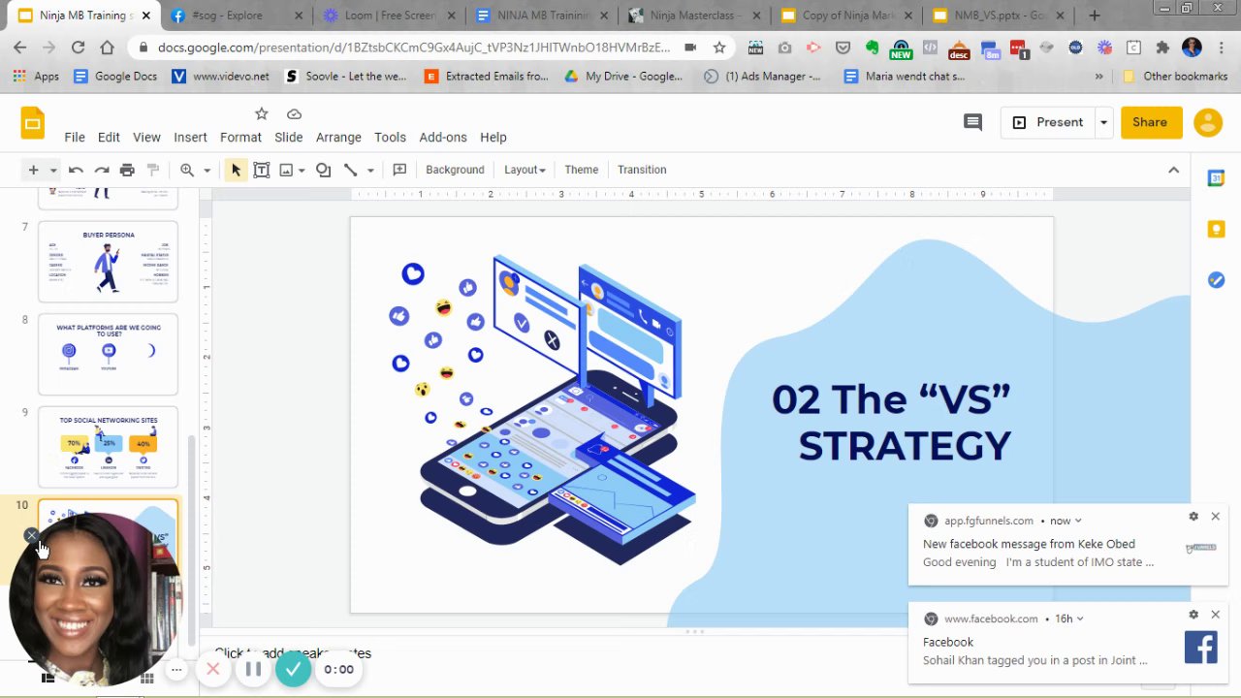Open the Help menu
1241x698 pixels.
tap(493, 137)
